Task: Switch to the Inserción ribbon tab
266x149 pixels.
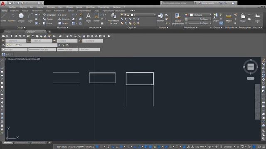Action: click(x=15, y=11)
